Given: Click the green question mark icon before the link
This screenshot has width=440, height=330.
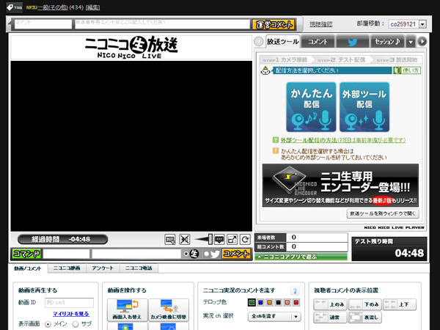Looking at the screenshot, I should pos(276,140).
